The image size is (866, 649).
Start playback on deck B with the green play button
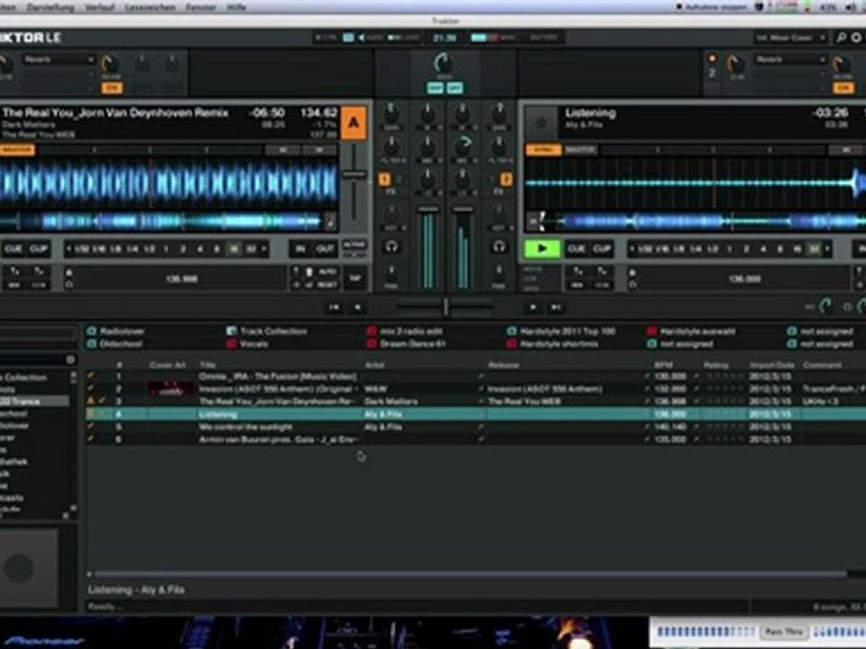click(542, 249)
